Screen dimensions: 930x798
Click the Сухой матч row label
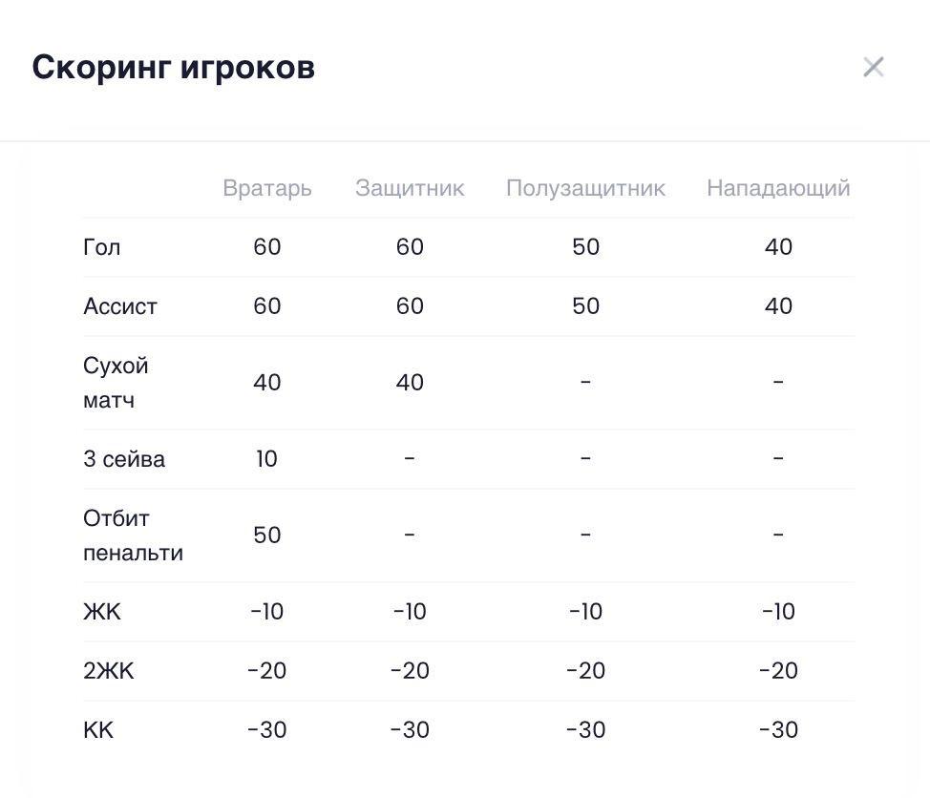pyautogui.click(x=116, y=383)
